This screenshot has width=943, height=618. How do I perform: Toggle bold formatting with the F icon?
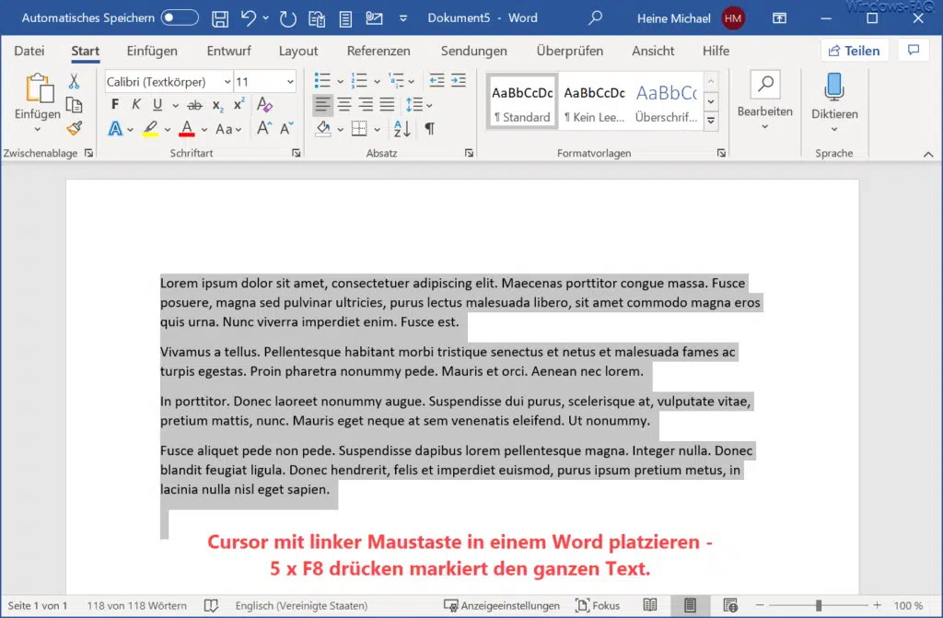point(114,103)
